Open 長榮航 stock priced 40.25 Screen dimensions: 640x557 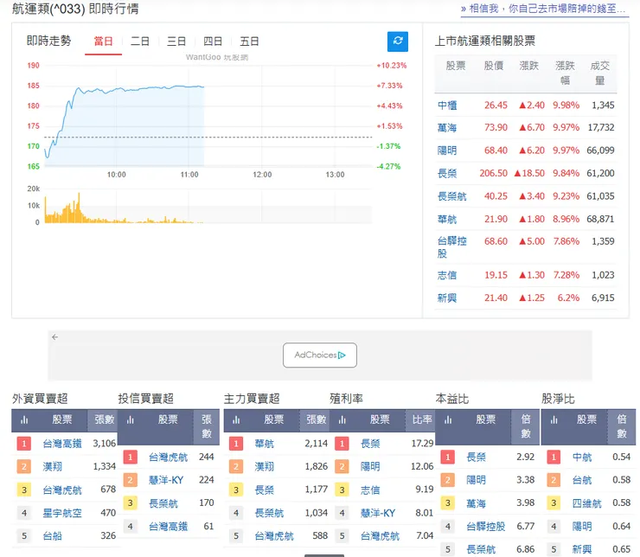coord(451,196)
